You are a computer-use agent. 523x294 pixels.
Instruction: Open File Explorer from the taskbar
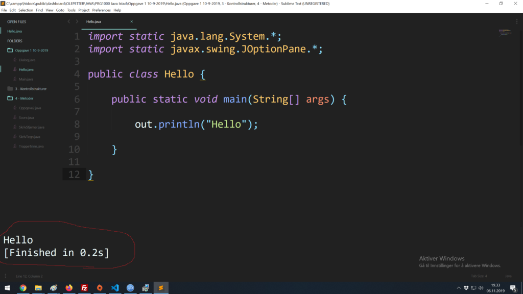tap(38, 287)
